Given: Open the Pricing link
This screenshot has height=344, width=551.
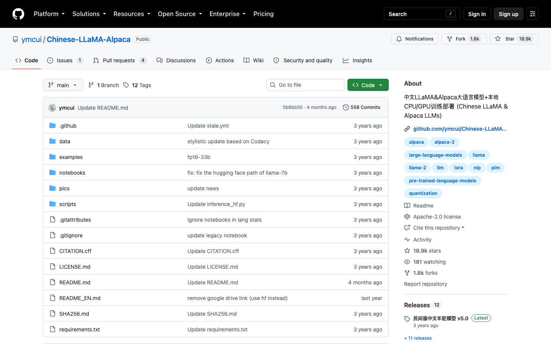Looking at the screenshot, I should tap(263, 14).
